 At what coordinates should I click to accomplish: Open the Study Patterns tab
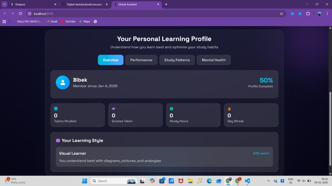[x=177, y=60]
